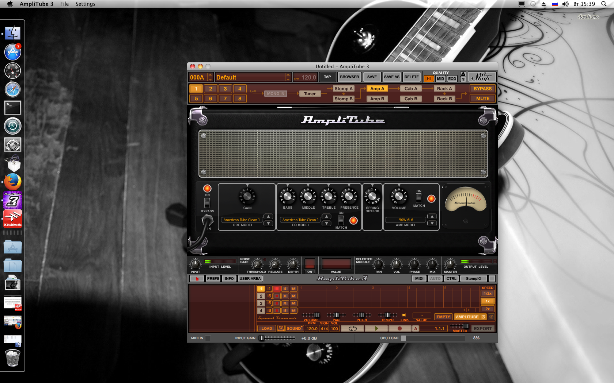This screenshot has width=614, height=383.
Task: Toggle the MIDI IN checkbox indicator
Action: click(x=208, y=338)
